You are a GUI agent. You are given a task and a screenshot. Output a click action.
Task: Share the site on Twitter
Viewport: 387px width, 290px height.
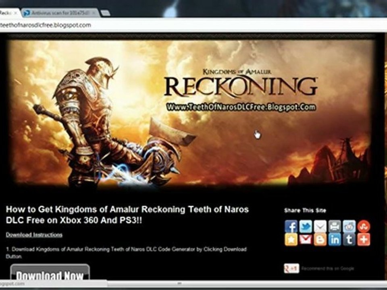[x=306, y=226]
